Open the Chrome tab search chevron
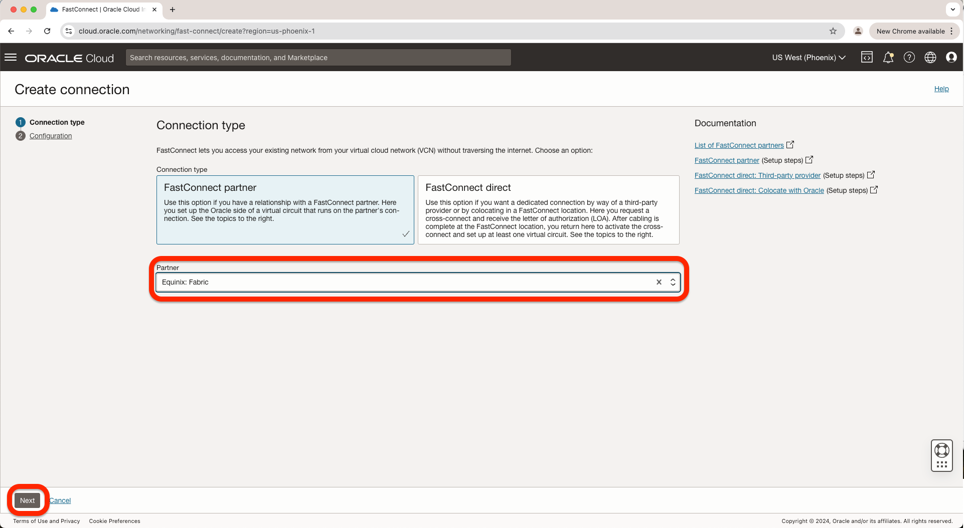This screenshot has width=964, height=528. point(953,10)
